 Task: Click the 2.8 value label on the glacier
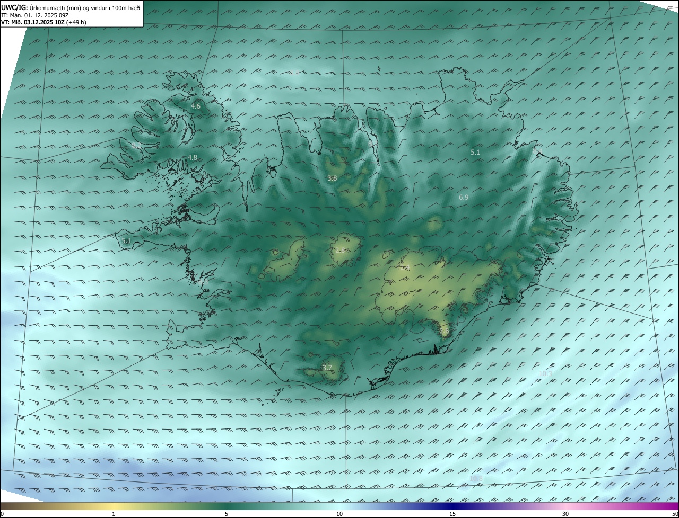pos(340,250)
